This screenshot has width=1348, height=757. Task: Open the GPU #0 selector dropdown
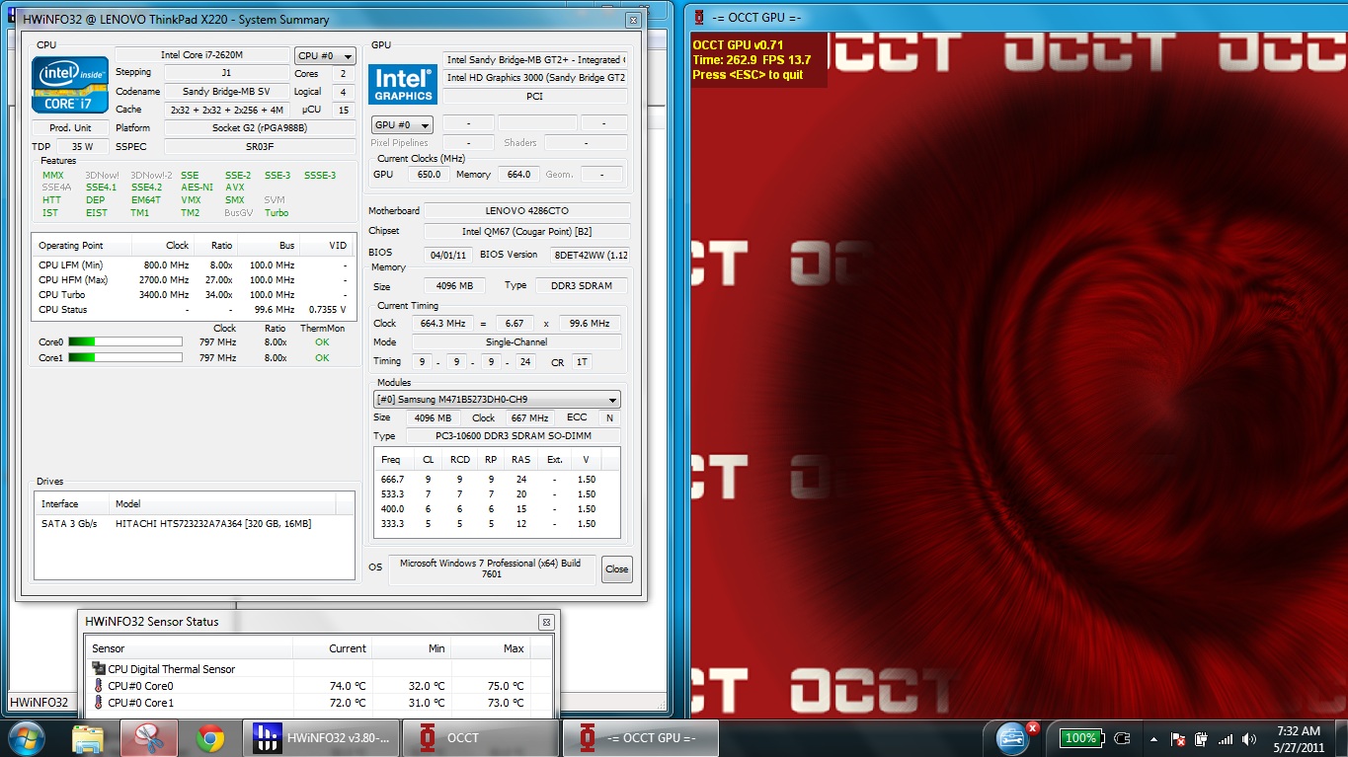click(402, 125)
